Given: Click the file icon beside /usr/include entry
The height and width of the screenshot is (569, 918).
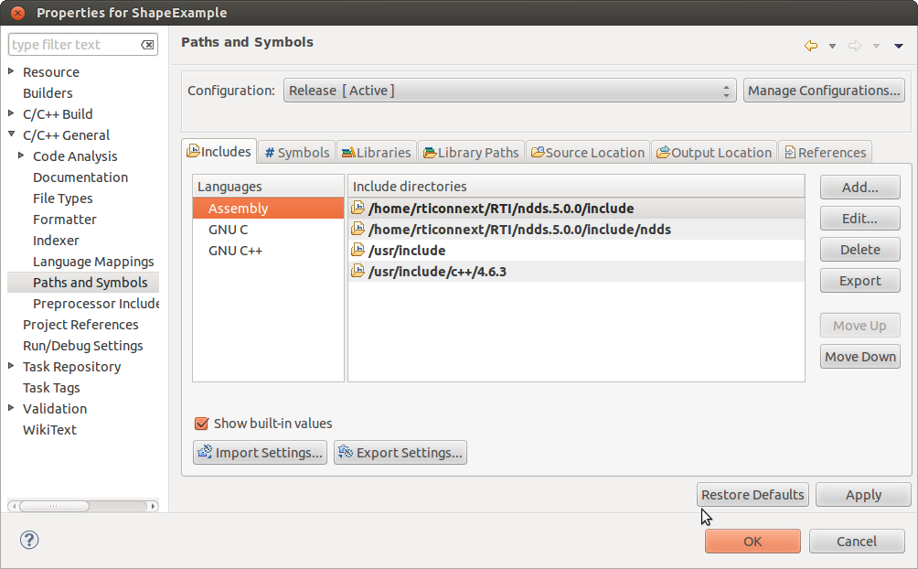Looking at the screenshot, I should (358, 250).
